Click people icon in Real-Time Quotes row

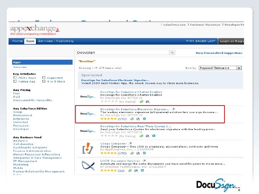point(147,136)
